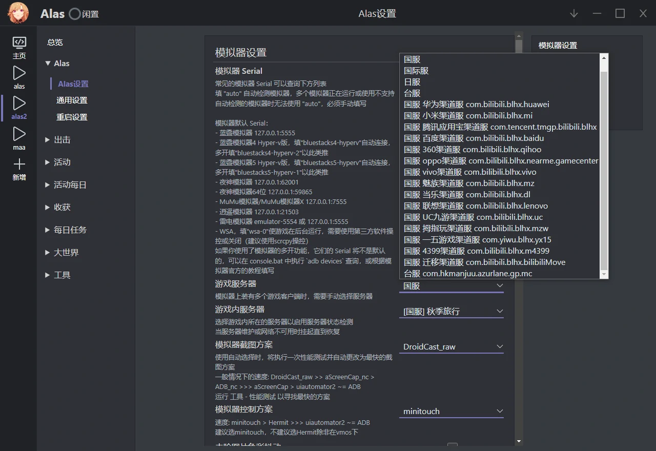656x451 pixels.
Task: Click the 夜神模拟器64位 127.0.0.1:59865 line
Action: pos(263,192)
